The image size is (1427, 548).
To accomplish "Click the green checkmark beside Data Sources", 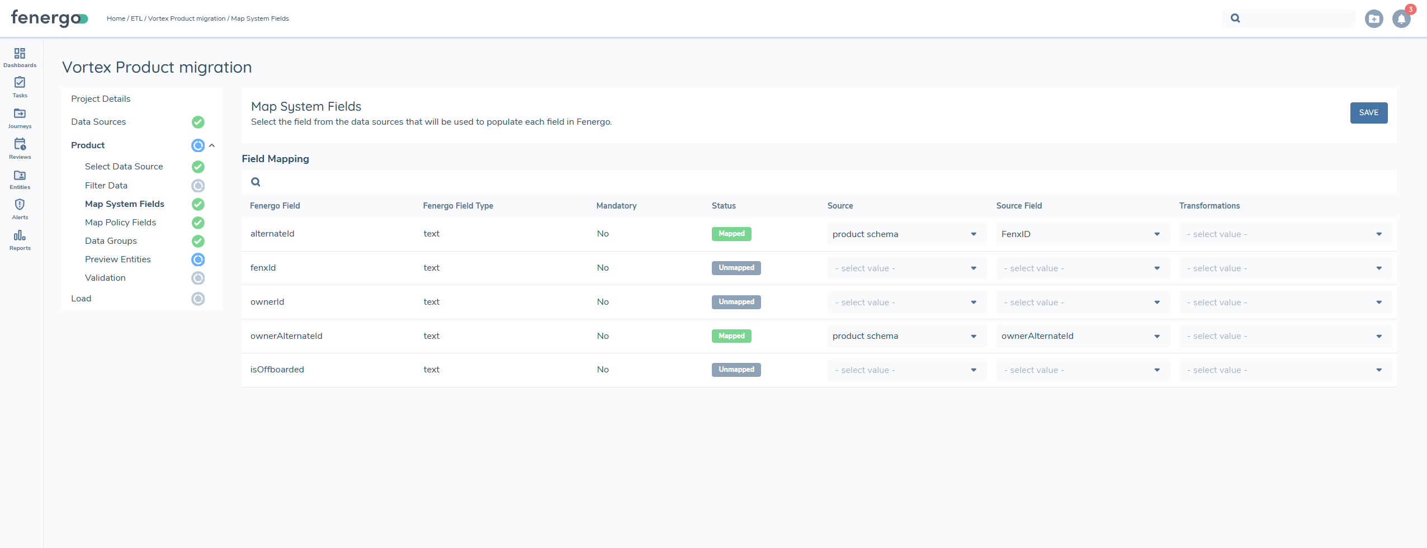I will (197, 122).
